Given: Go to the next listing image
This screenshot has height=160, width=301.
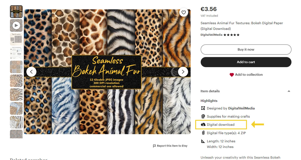Looking at the screenshot, I should click(x=183, y=72).
